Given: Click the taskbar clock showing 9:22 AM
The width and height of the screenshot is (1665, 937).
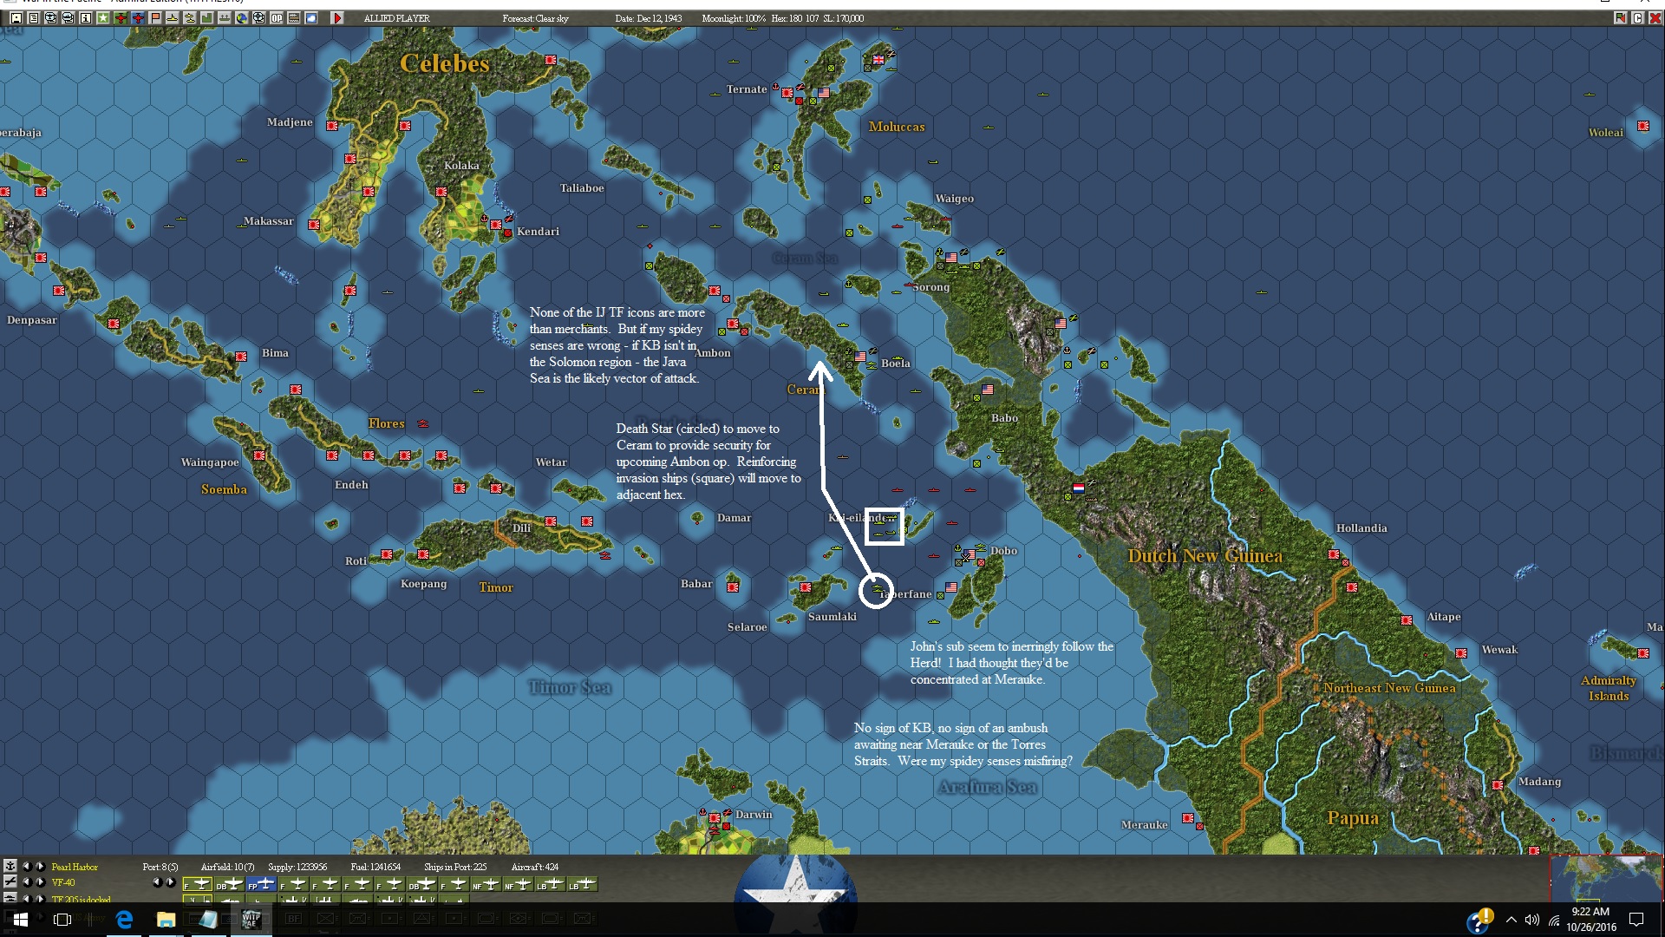Looking at the screenshot, I should coord(1591,920).
